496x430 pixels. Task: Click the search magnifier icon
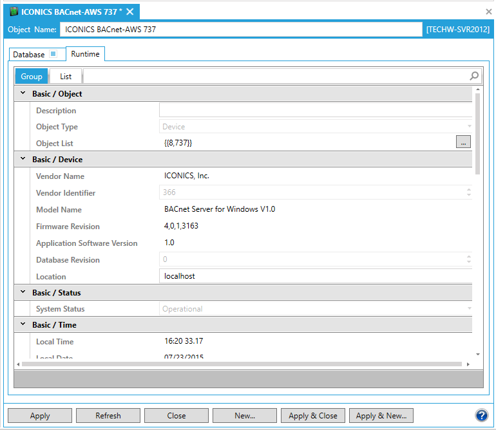474,76
